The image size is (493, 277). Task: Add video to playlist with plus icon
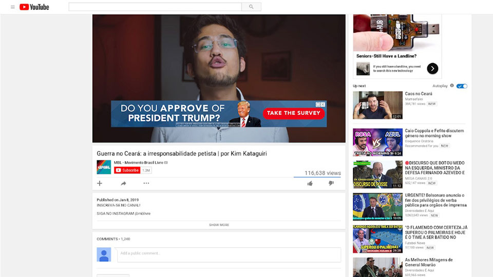tap(100, 184)
